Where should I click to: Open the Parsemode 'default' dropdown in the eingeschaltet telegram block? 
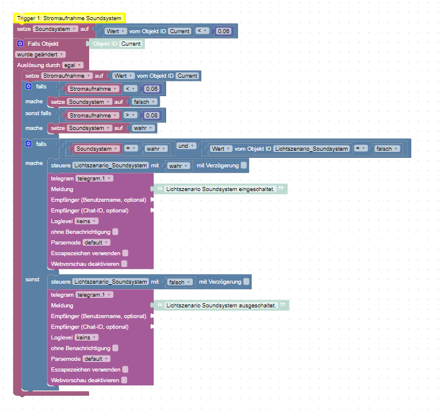97,243
